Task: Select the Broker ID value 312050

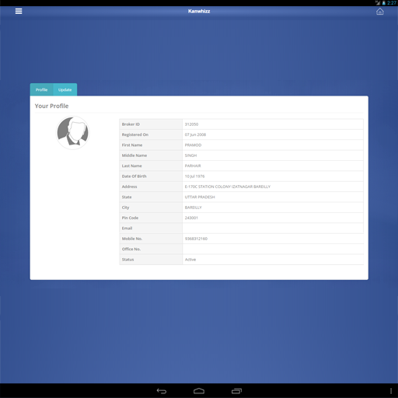Action: pos(191,124)
